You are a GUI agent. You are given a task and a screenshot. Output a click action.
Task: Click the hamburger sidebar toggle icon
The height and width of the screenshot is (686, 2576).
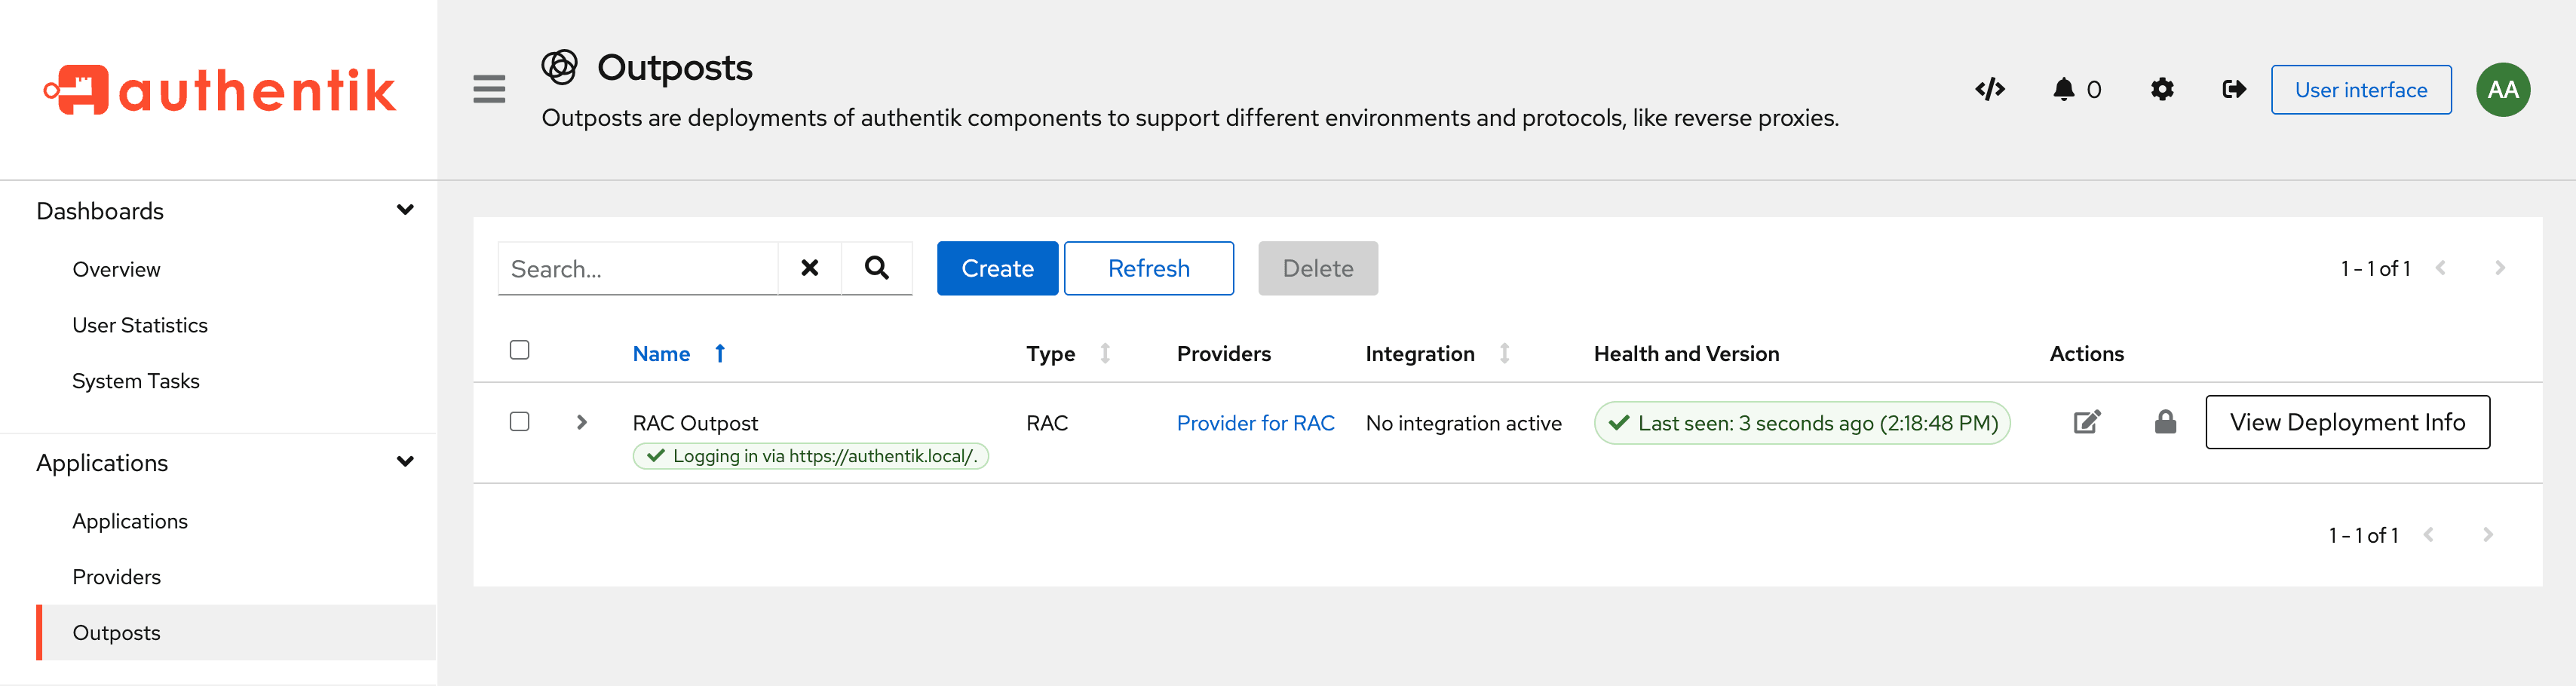pos(489,90)
